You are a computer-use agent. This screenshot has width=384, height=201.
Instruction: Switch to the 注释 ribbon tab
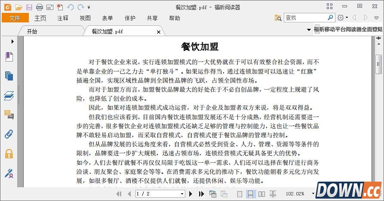tap(63, 18)
